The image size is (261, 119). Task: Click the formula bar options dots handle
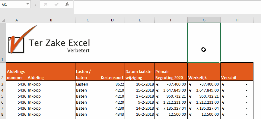pos(35,4)
